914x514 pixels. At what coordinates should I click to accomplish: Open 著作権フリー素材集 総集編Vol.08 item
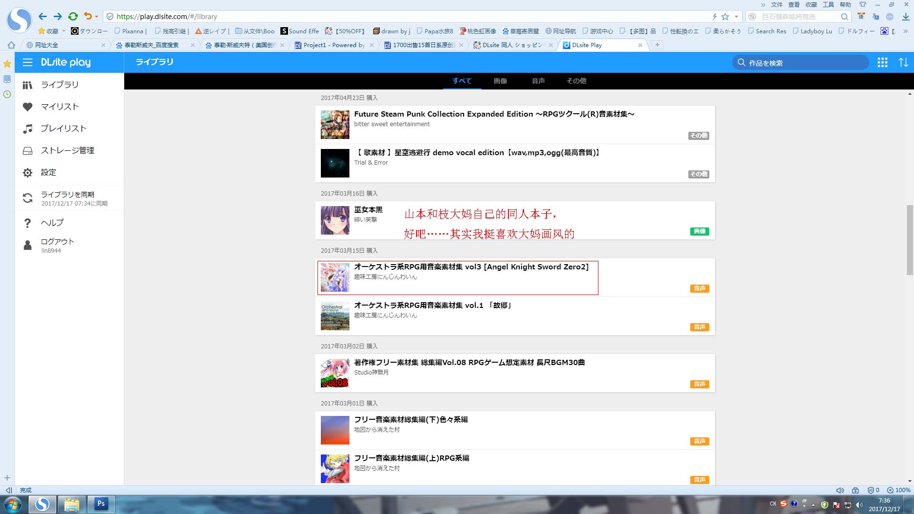pos(515,373)
